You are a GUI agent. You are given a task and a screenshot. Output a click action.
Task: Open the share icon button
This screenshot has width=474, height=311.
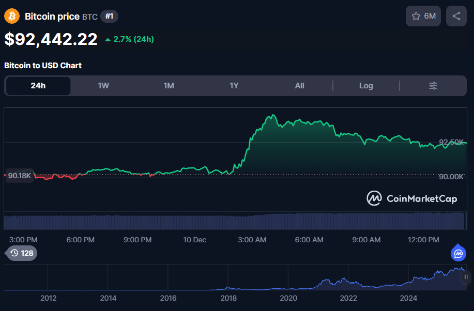pos(456,16)
